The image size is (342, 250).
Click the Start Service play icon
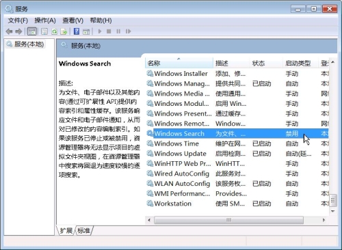(100, 31)
